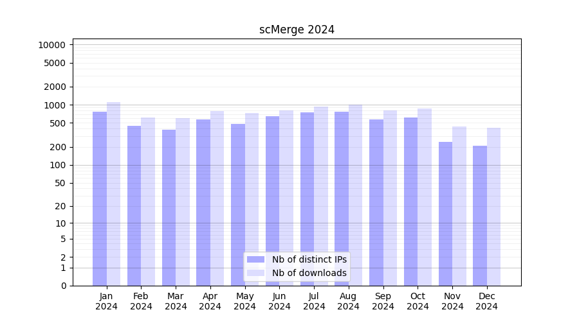
Task: Click the 'Jun 2024' x-axis label
Action: point(279,301)
